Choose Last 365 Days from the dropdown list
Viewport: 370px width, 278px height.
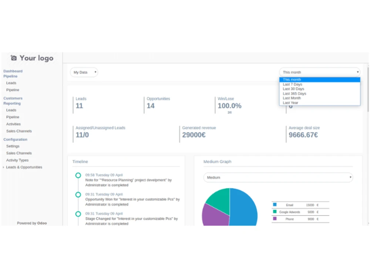320,93
